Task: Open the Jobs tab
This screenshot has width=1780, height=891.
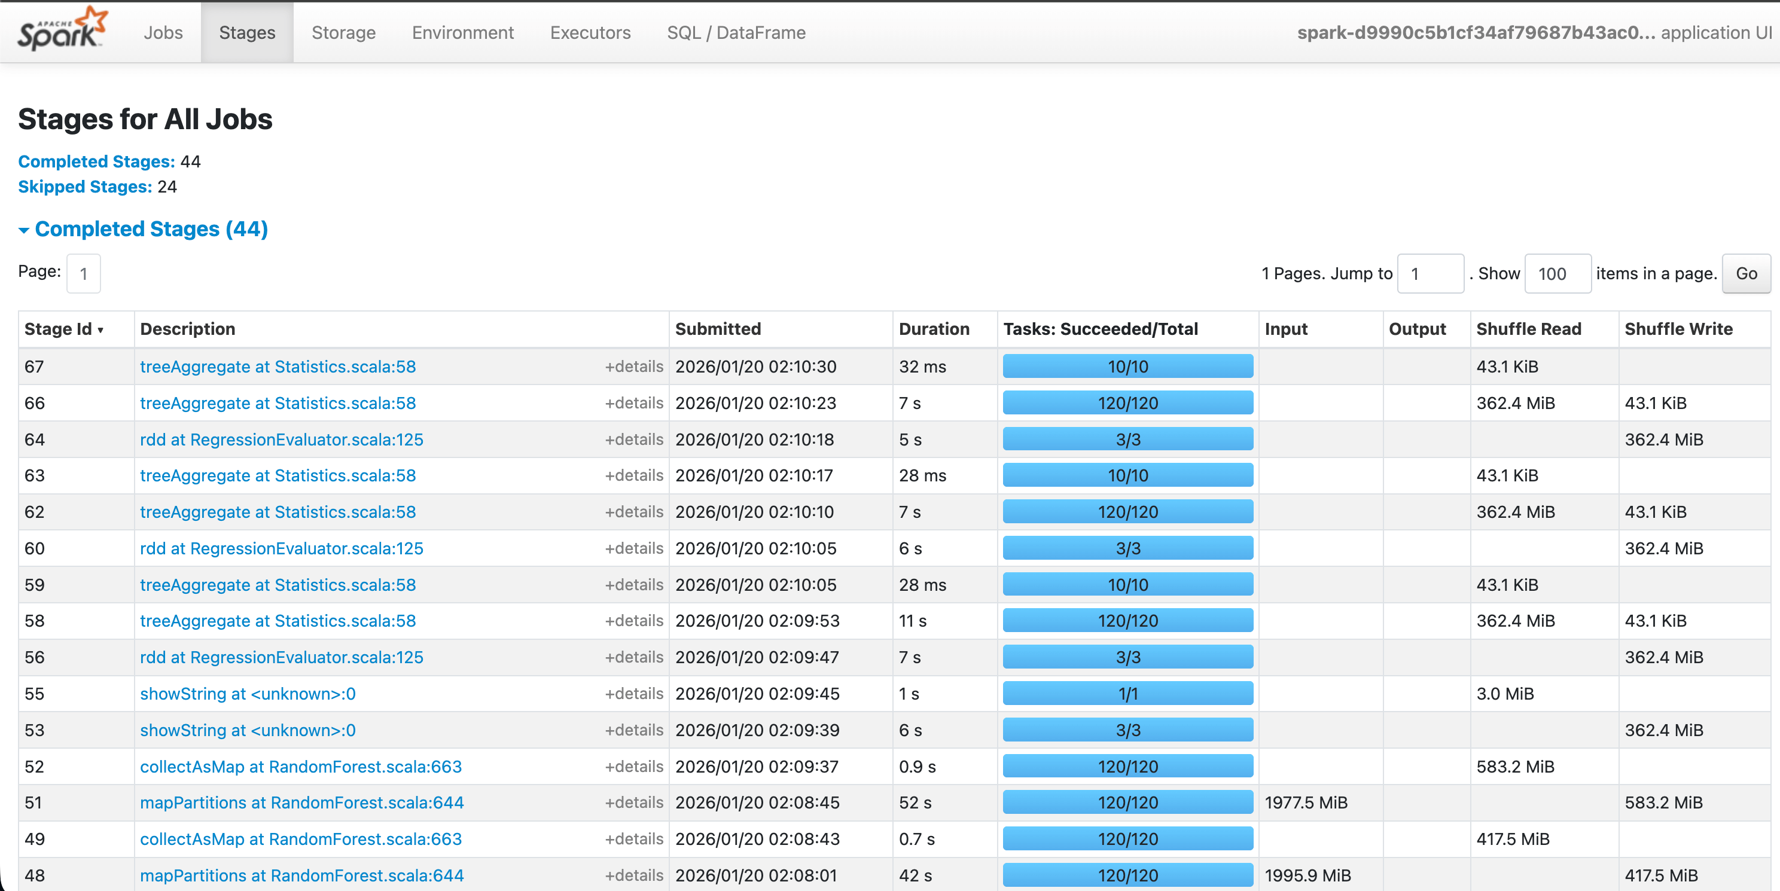Action: click(163, 32)
